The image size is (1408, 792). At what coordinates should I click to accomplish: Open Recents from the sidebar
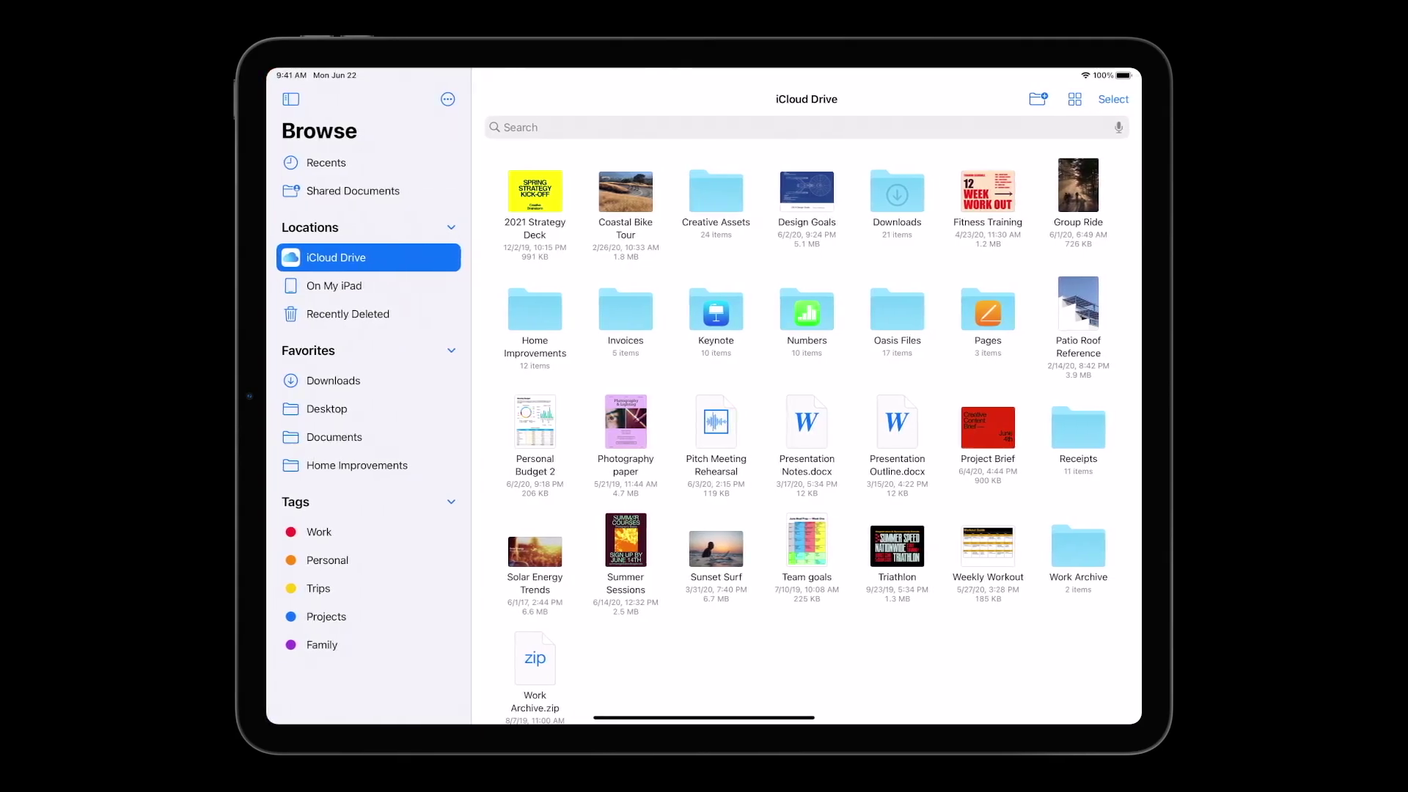click(326, 163)
